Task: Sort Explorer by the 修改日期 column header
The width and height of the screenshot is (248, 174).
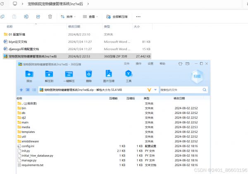Action: (74, 27)
